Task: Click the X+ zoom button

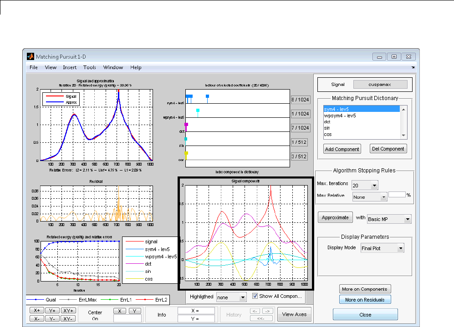Action: 37,311
